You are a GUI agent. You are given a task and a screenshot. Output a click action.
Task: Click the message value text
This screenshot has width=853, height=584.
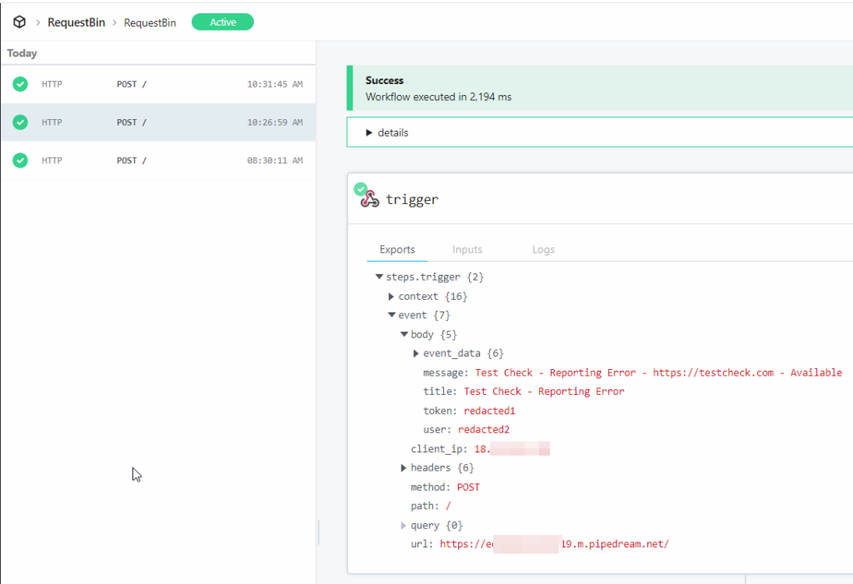point(658,372)
